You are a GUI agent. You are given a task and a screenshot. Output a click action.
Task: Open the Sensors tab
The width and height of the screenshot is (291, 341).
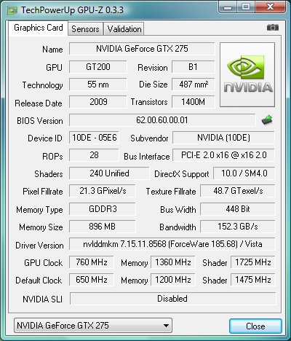85,29
